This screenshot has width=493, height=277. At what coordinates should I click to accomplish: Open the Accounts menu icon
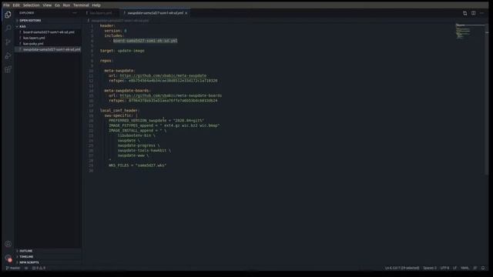tap(8, 244)
